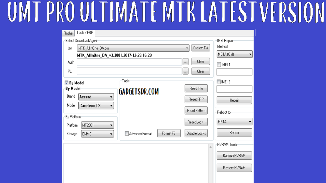Click inside the IMEI 1 input field
This screenshot has height=183, width=326.
234,71
